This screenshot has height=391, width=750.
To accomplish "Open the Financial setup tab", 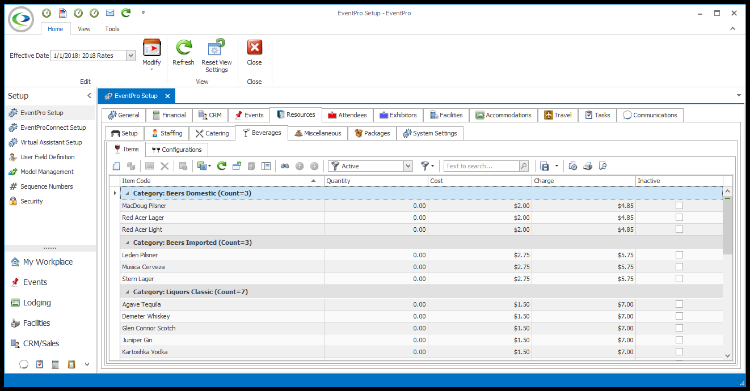I will pos(168,115).
